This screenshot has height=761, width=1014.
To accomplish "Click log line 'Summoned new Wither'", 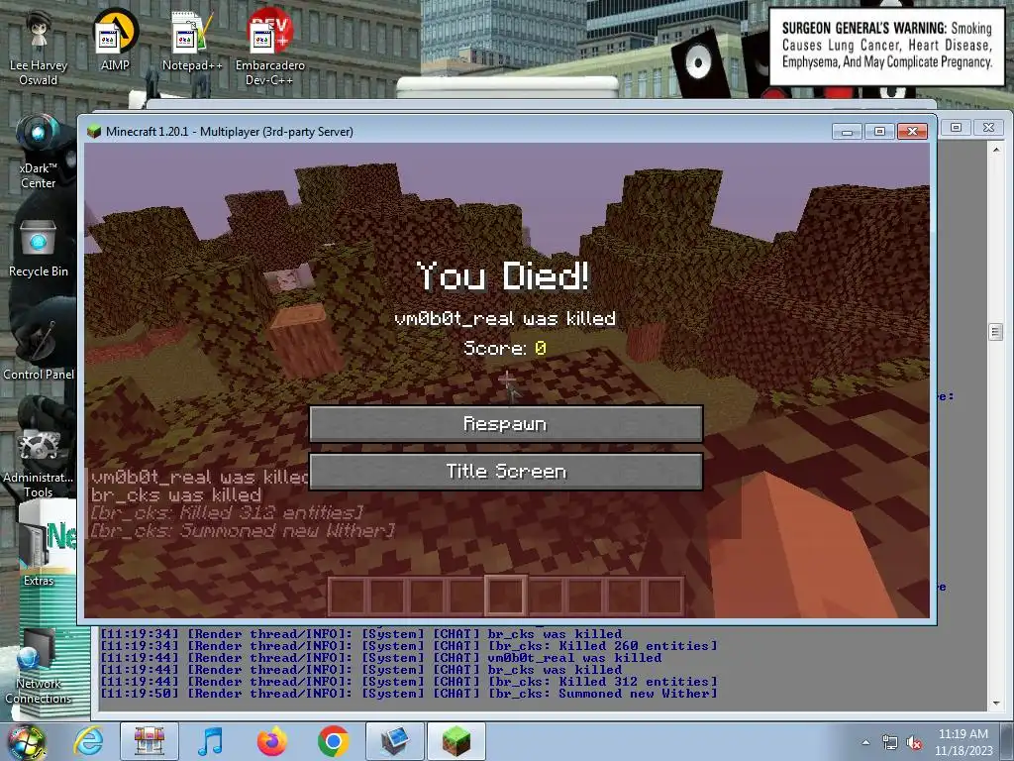I will [408, 694].
